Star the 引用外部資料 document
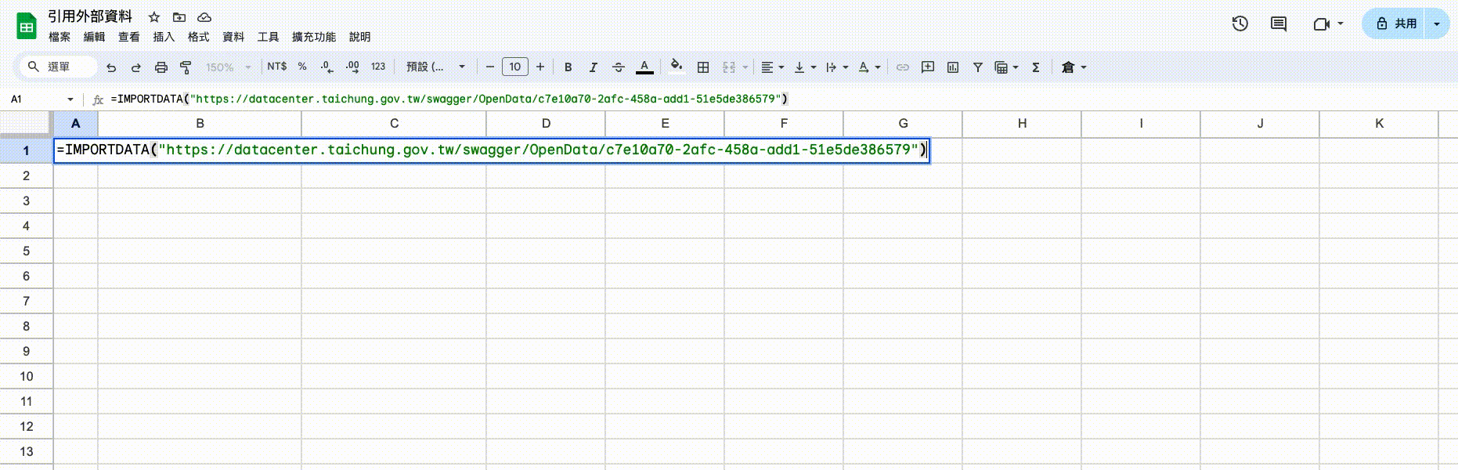 pyautogui.click(x=154, y=17)
